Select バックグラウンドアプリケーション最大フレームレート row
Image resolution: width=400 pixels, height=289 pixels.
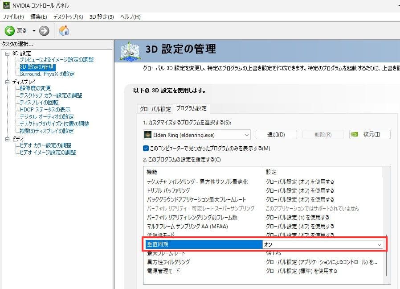pos(264,199)
